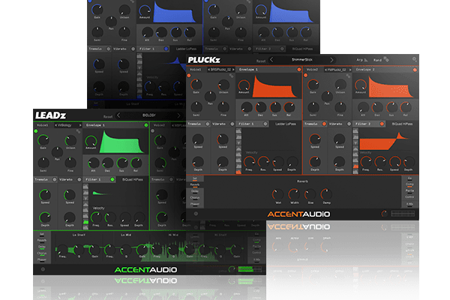Select fourth peak filter shape in LEADz Filter 1
The width and height of the screenshot is (450, 300).
(x=85, y=204)
